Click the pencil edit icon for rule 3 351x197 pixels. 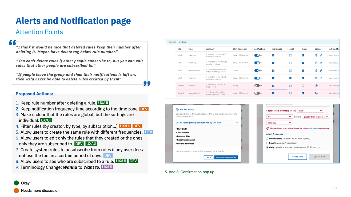click(321, 71)
